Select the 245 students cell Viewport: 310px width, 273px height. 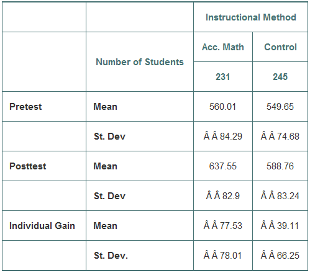pyautogui.click(x=280, y=77)
